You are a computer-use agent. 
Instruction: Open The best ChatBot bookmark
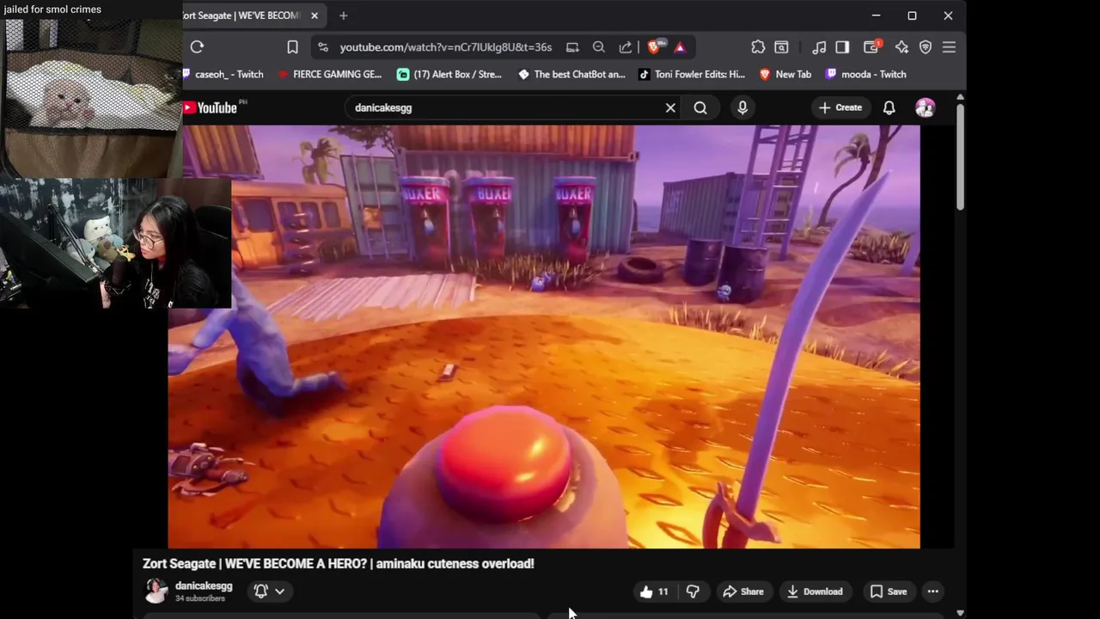click(571, 74)
